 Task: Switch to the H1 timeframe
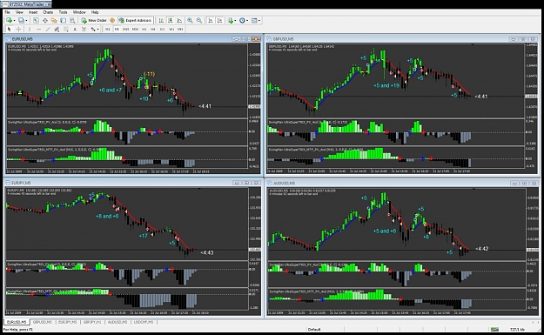[x=144, y=29]
